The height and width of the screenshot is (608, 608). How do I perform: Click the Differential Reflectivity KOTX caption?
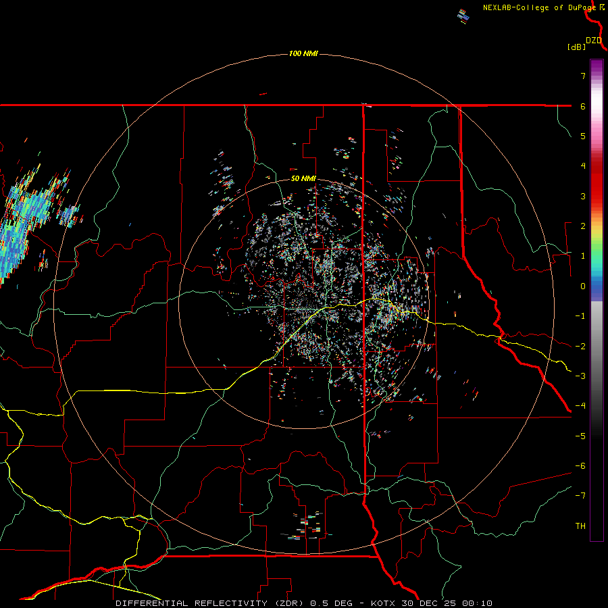(x=304, y=603)
